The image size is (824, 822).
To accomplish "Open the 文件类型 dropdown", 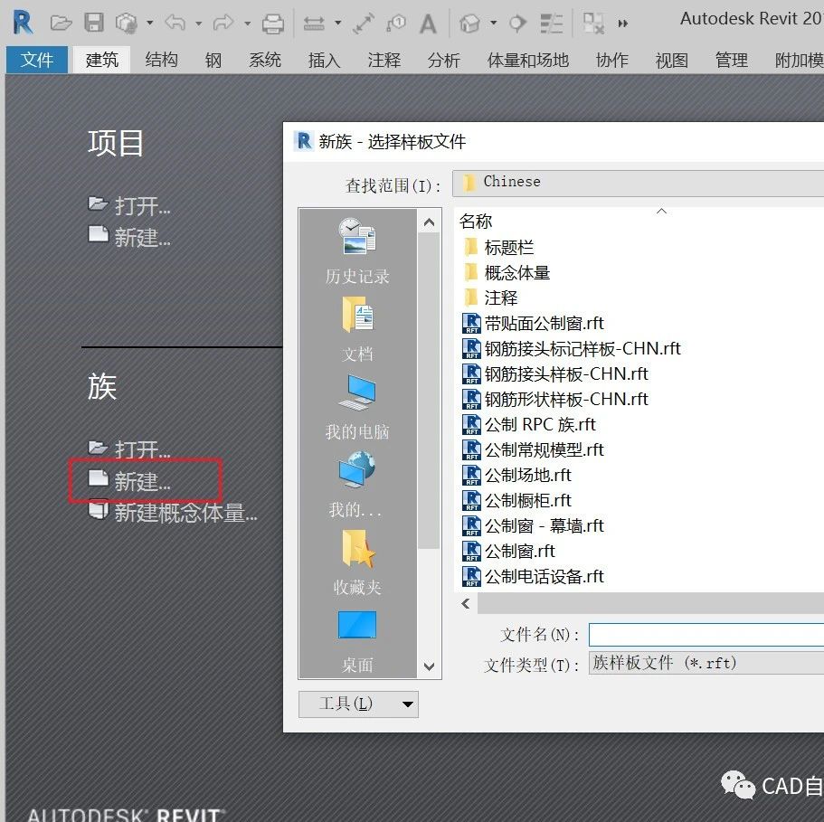I will (x=706, y=663).
